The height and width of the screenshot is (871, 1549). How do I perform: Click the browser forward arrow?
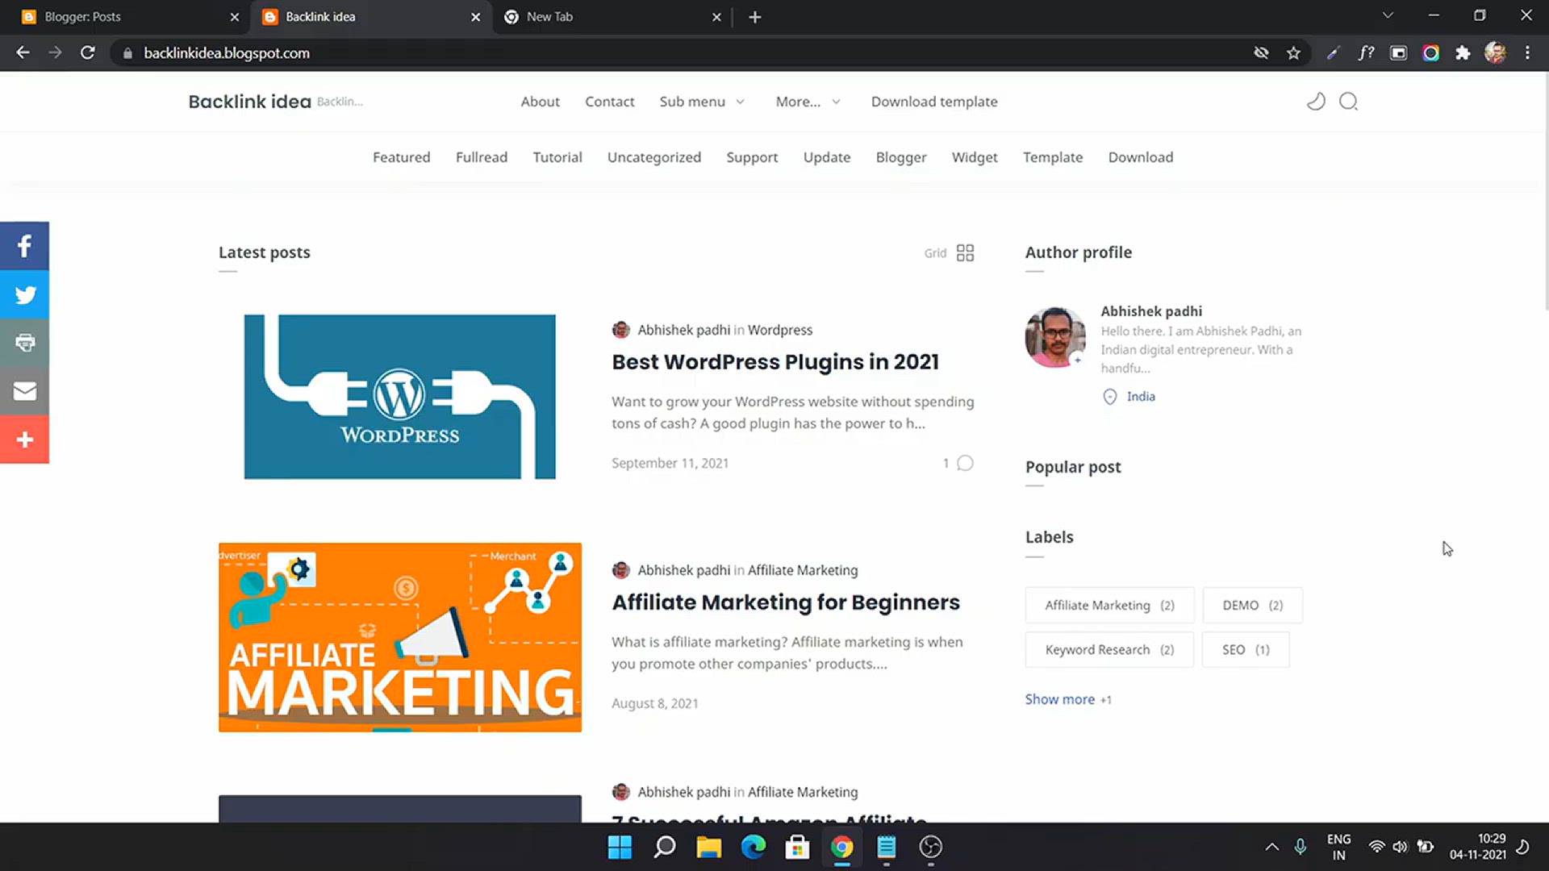pos(55,52)
